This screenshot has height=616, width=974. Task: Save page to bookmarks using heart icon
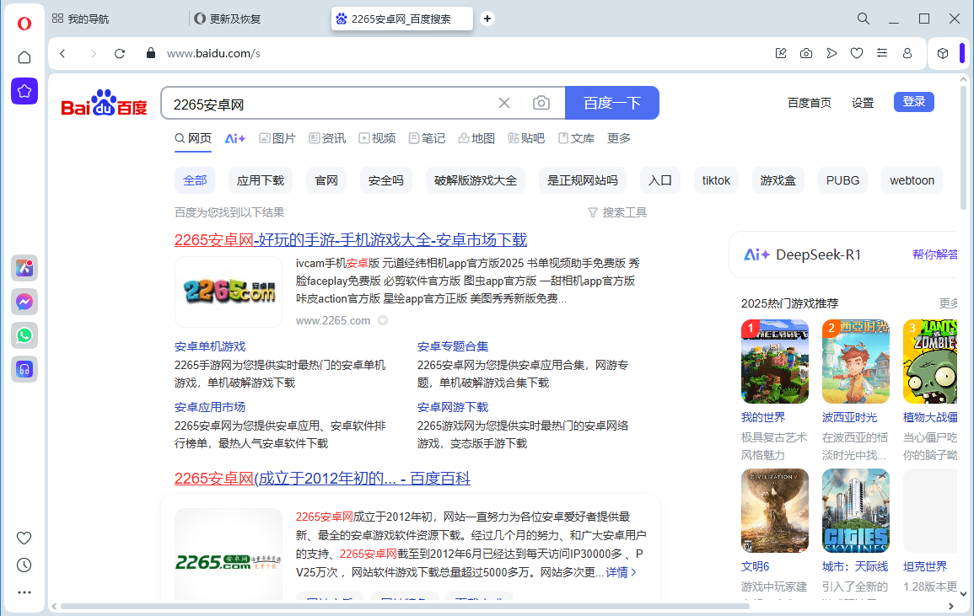click(x=857, y=52)
